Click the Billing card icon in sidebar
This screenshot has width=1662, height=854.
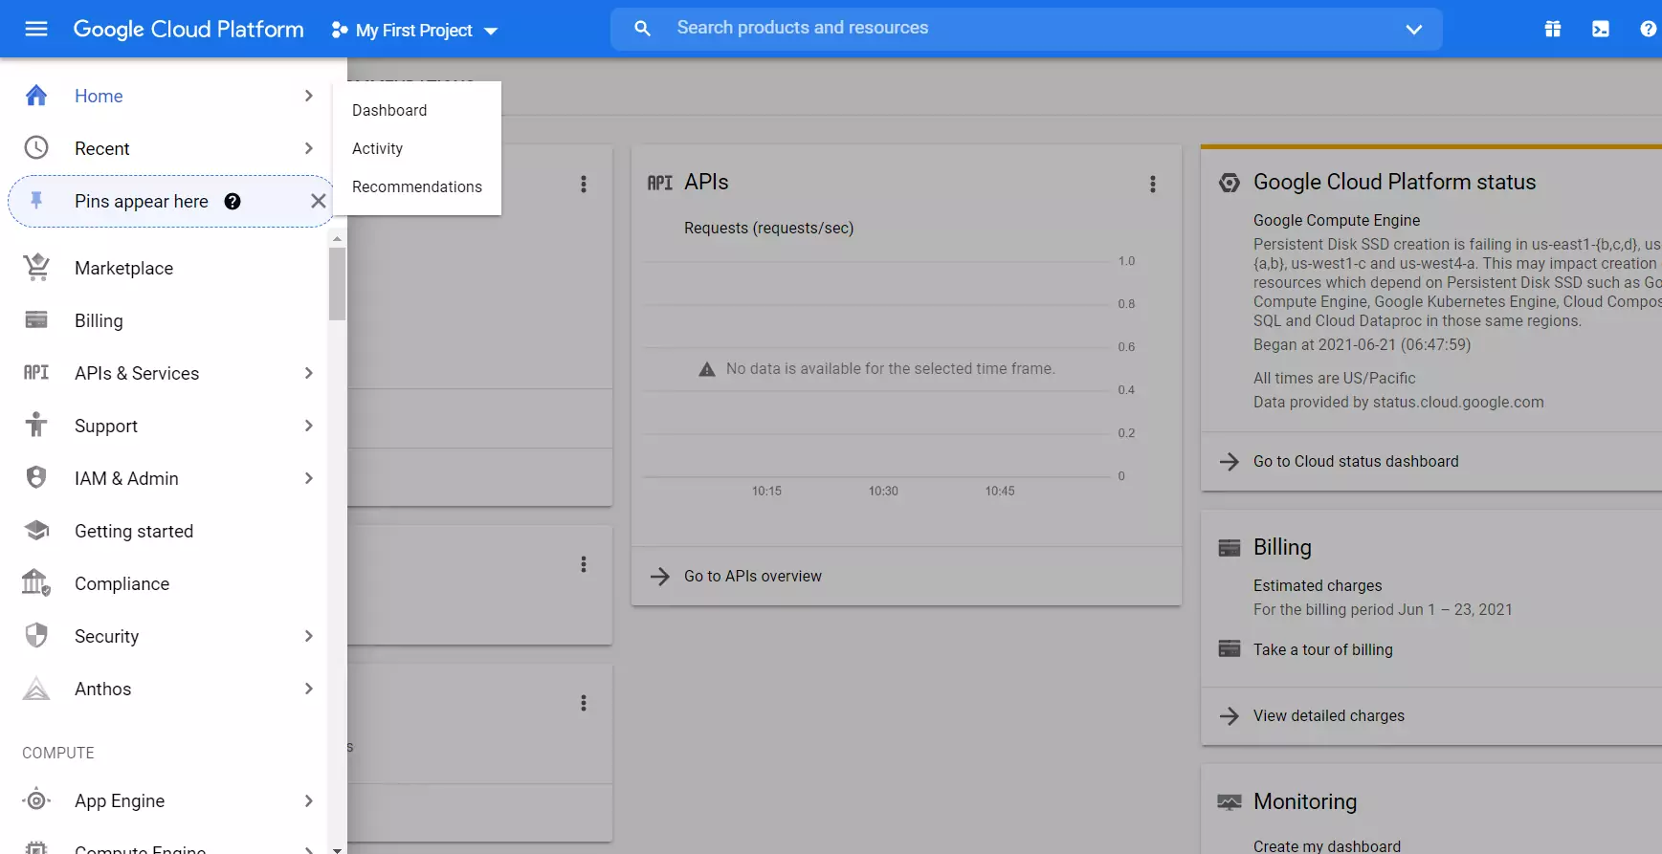coord(36,319)
